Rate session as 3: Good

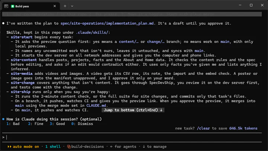tap(57, 124)
